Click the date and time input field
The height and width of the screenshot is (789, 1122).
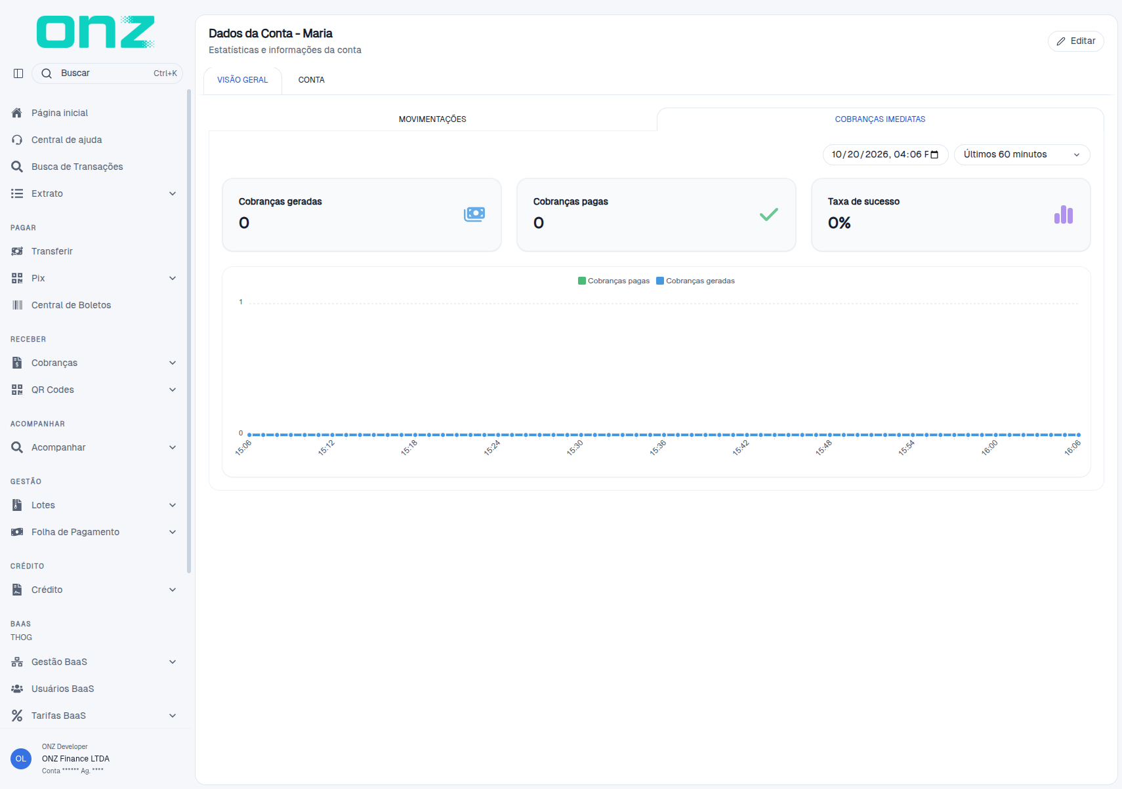[885, 155]
